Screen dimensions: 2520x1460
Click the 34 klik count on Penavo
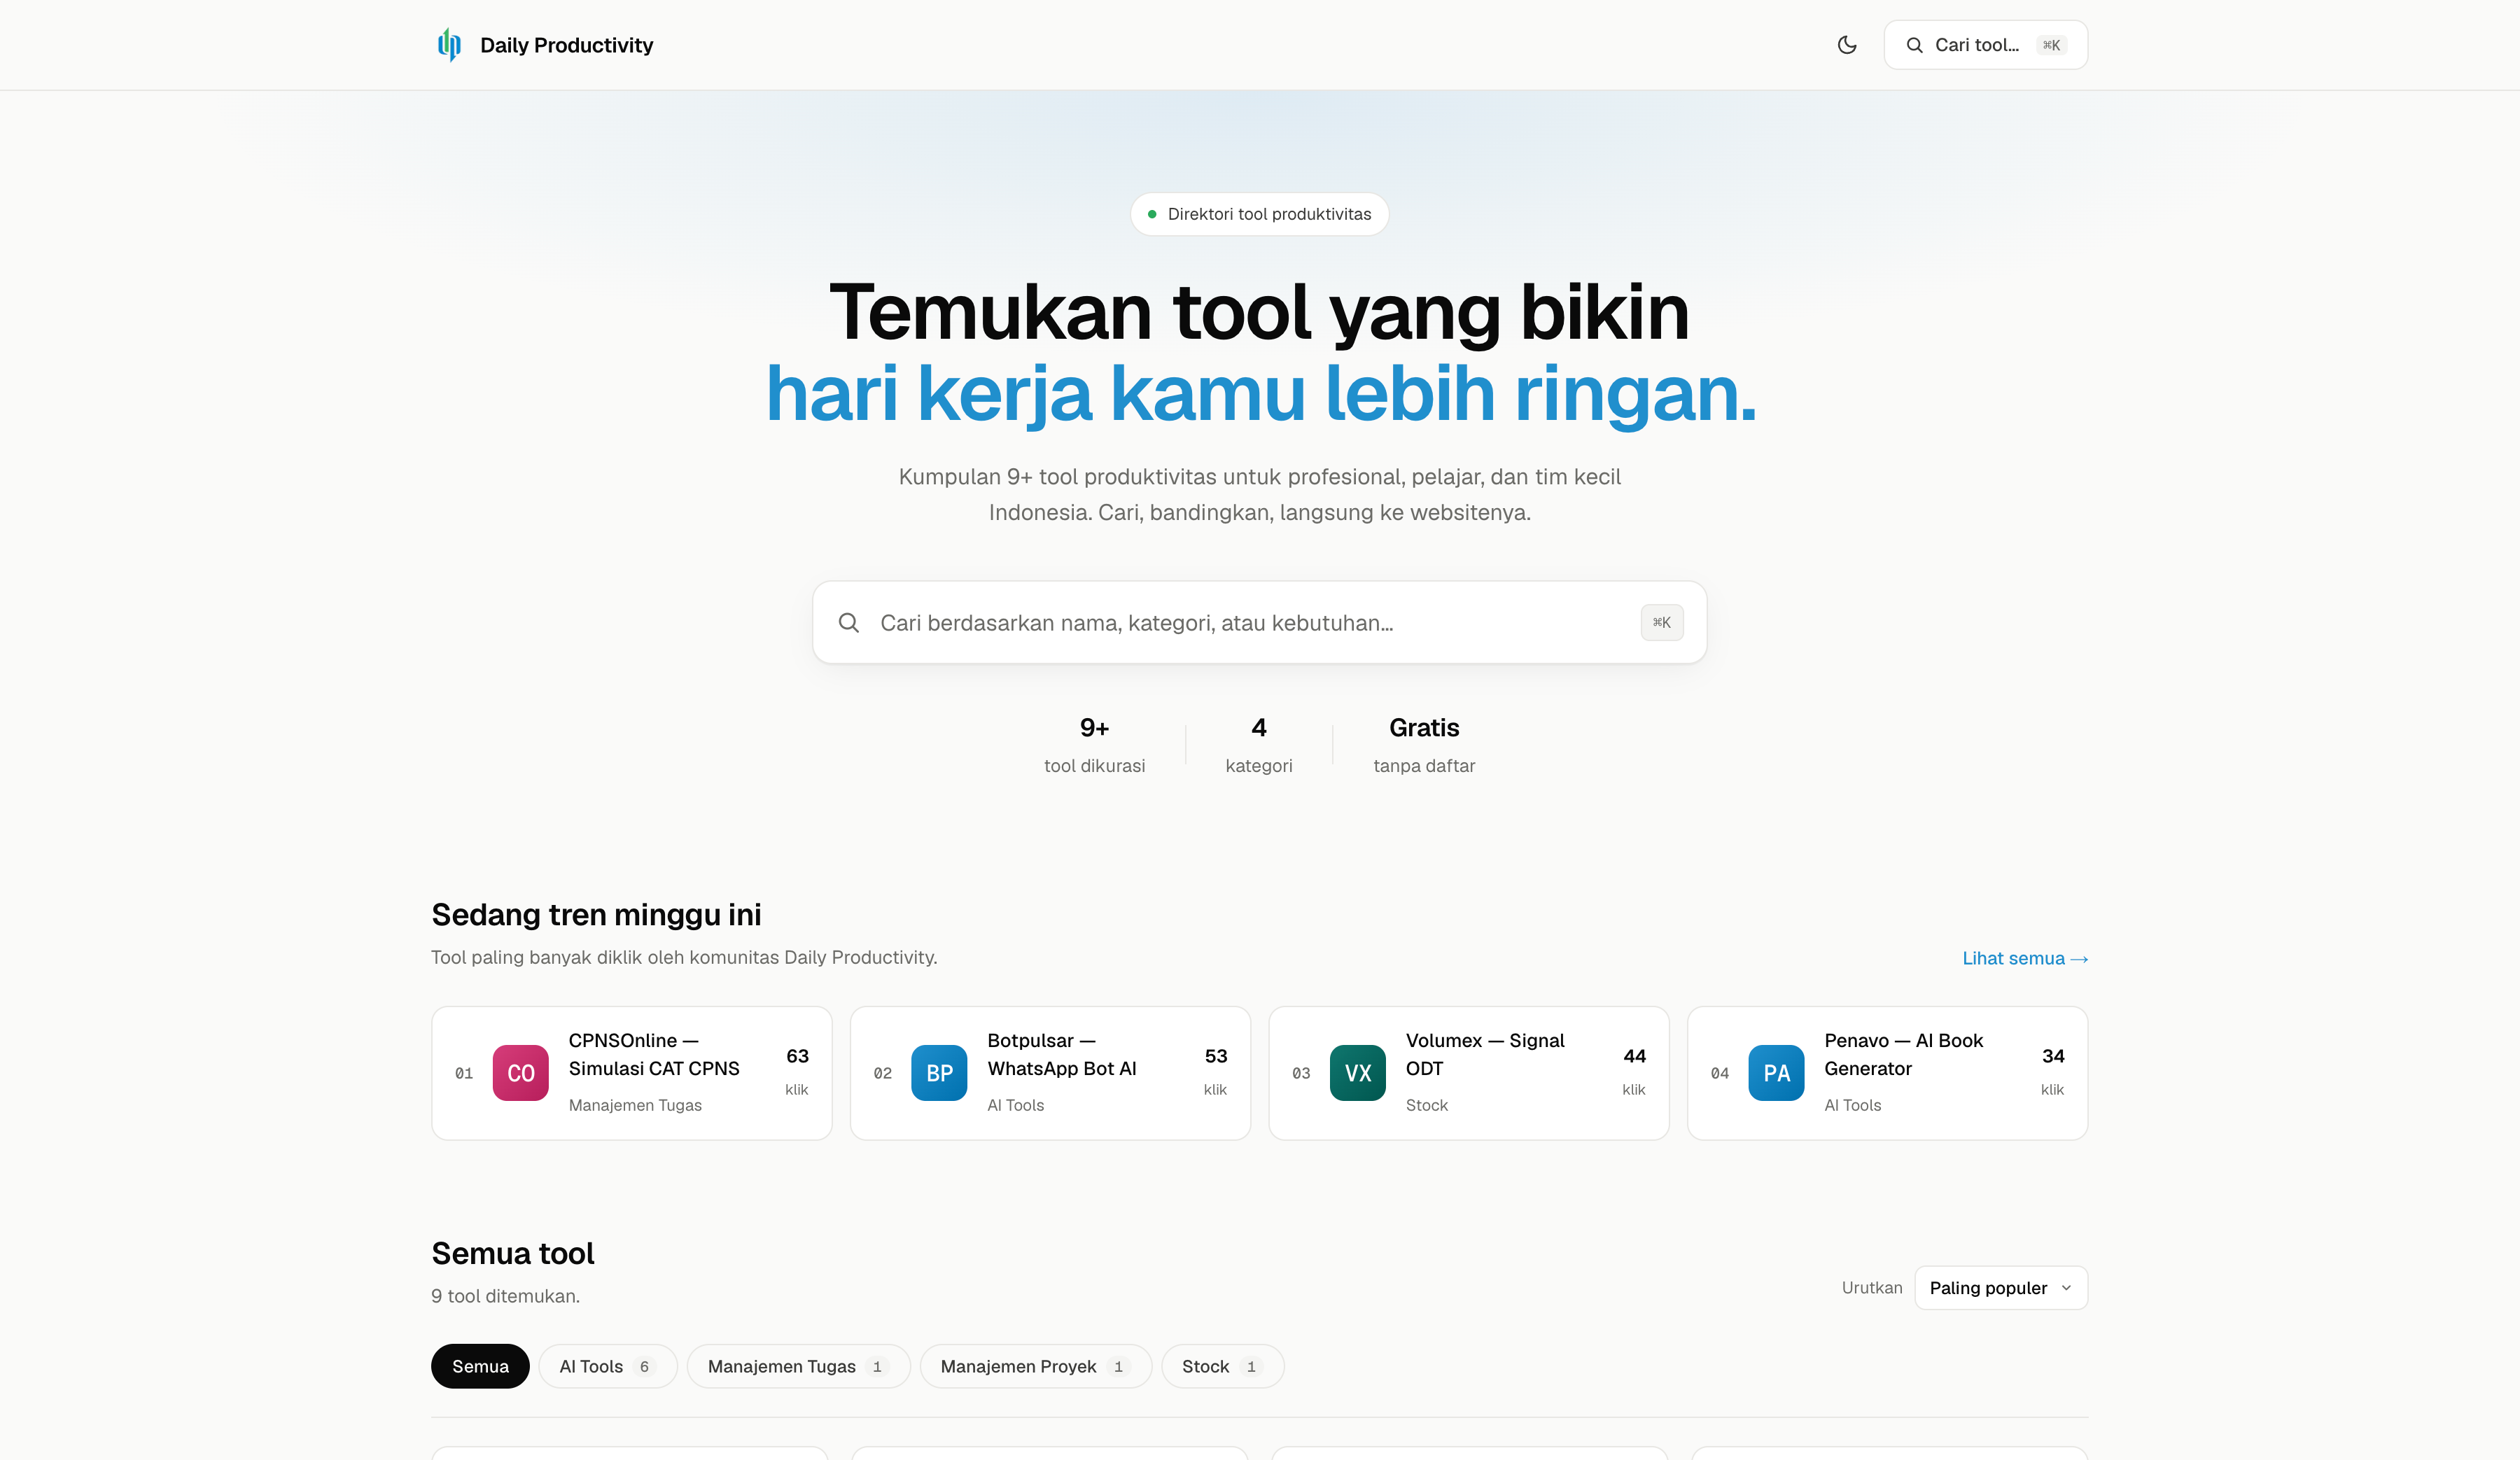(x=2052, y=1071)
